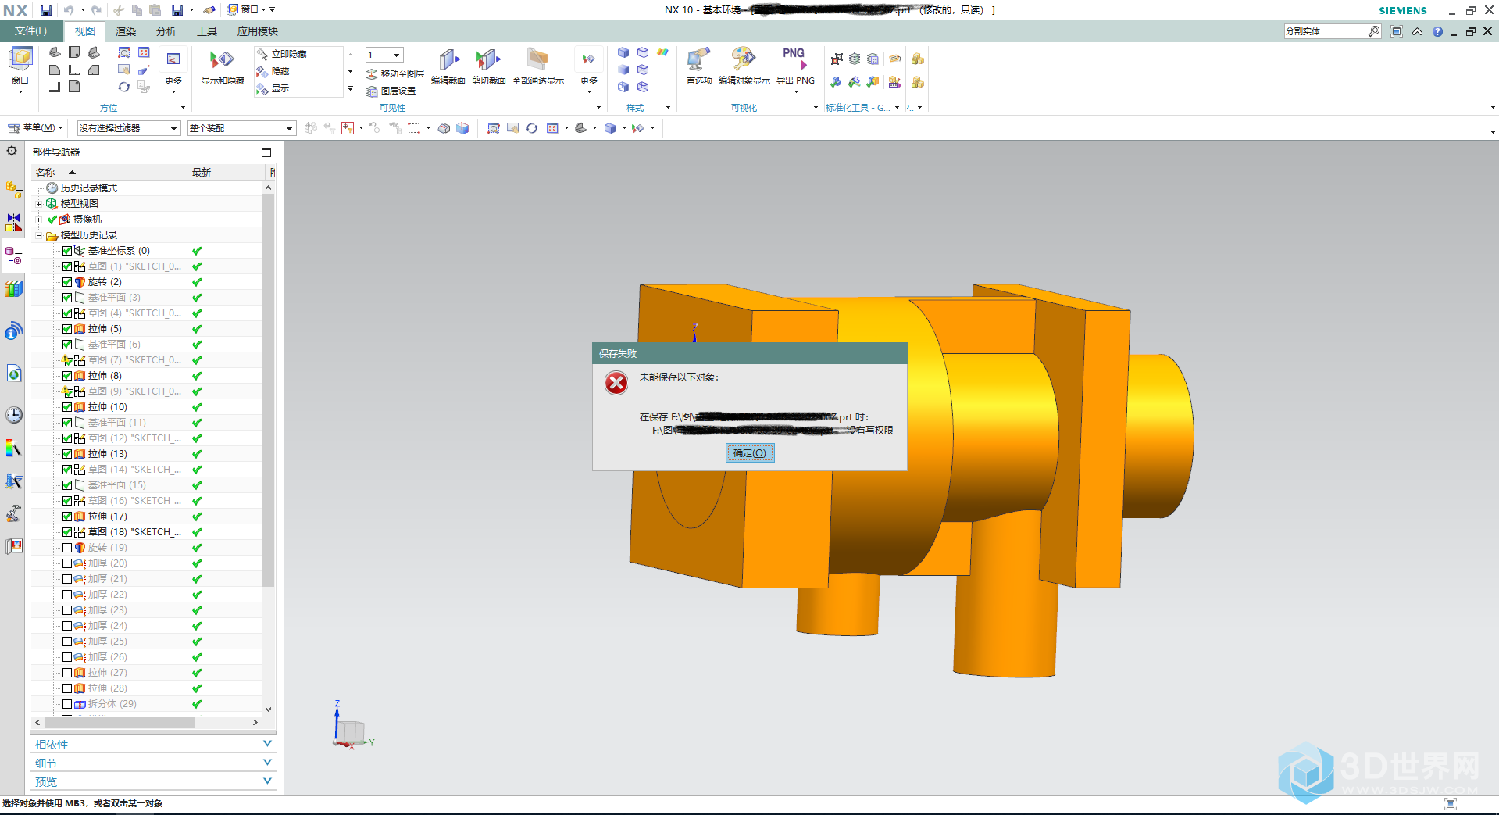Uncheck 基准坐标系 (0) checkbox
The height and width of the screenshot is (815, 1499).
[x=67, y=251]
